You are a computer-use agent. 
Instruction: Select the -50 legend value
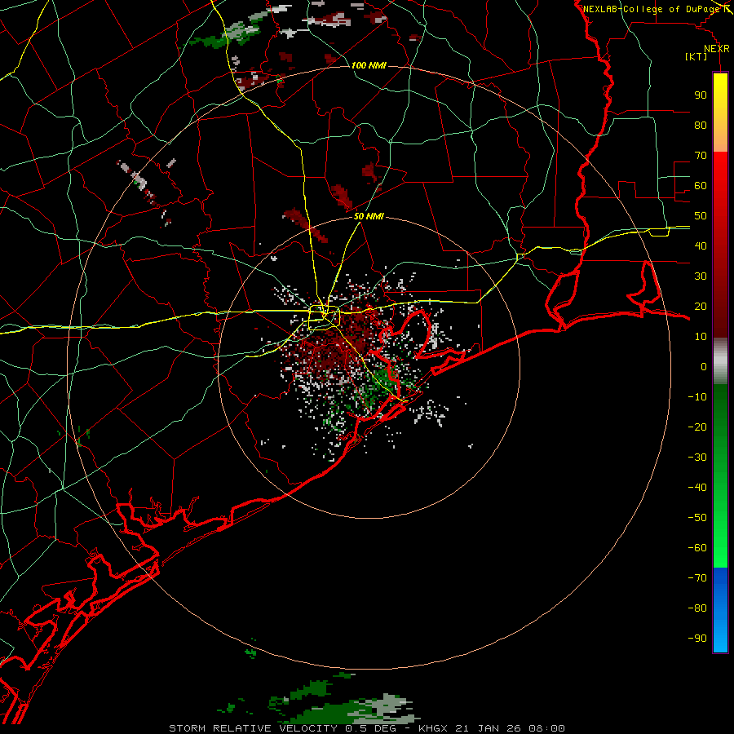click(x=697, y=518)
